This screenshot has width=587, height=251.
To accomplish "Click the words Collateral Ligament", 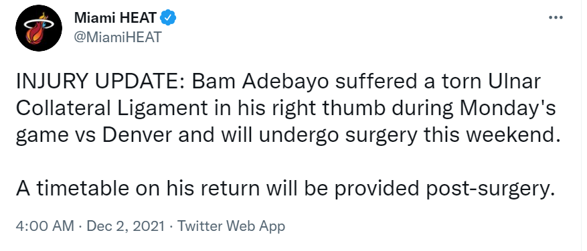I will point(111,109).
